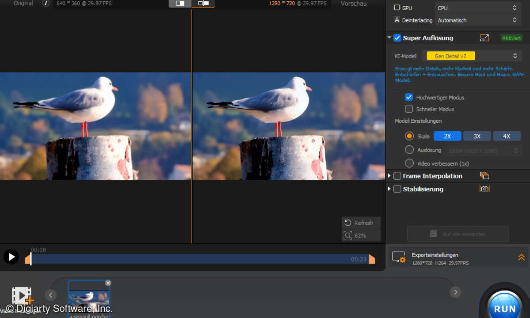Start processing with the RUN button
This screenshot has height=318, width=530.
[505, 307]
